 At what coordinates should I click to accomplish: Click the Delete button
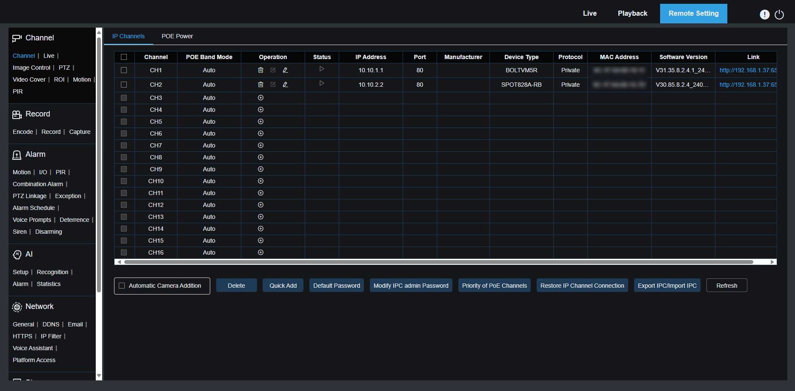237,286
